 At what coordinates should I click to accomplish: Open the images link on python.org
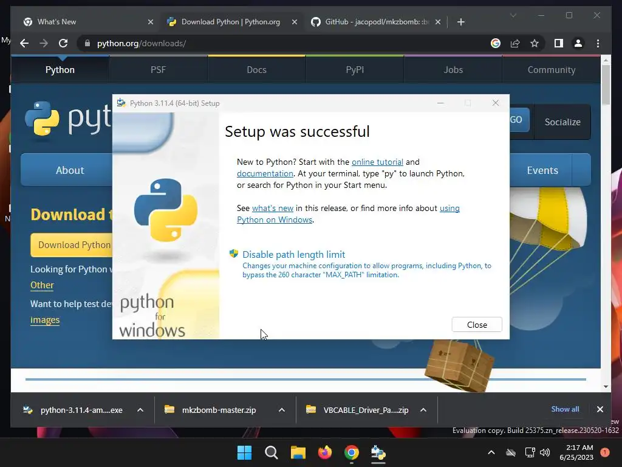(x=45, y=320)
